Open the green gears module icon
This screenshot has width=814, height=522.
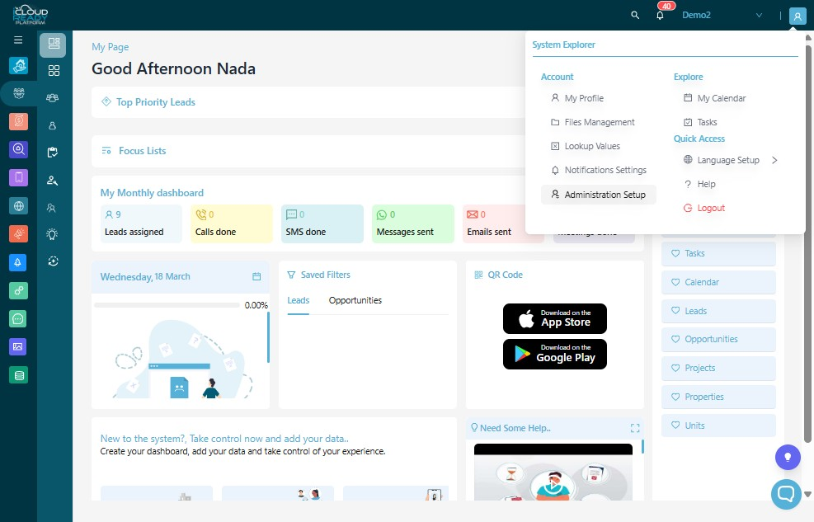tap(19, 290)
